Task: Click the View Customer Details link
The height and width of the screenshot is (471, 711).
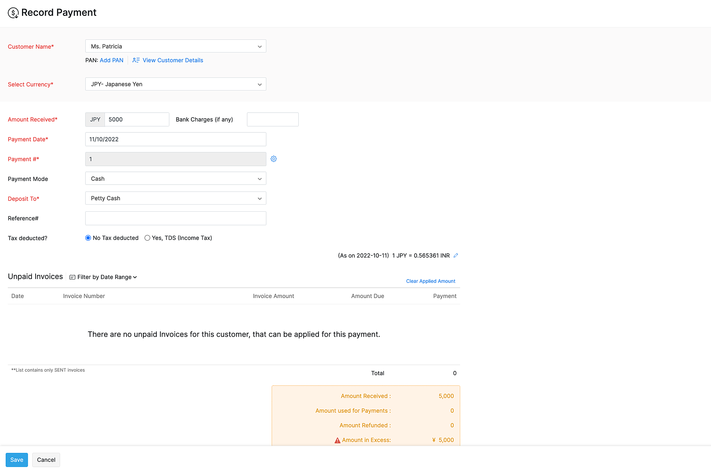Action: pos(172,60)
